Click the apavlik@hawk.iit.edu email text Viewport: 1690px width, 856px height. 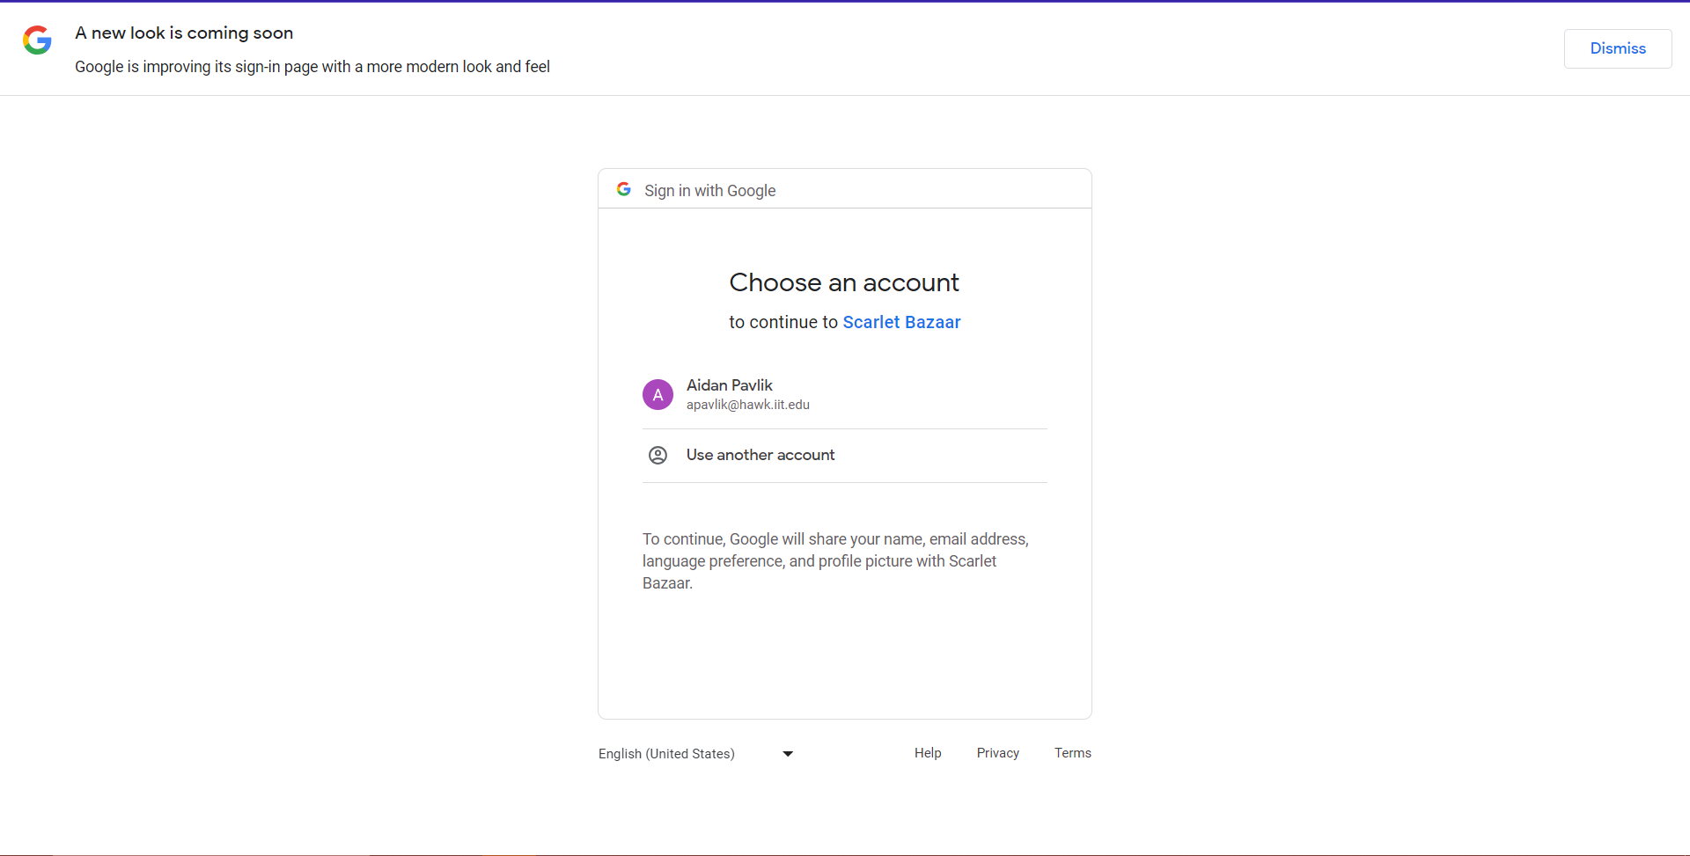point(747,405)
